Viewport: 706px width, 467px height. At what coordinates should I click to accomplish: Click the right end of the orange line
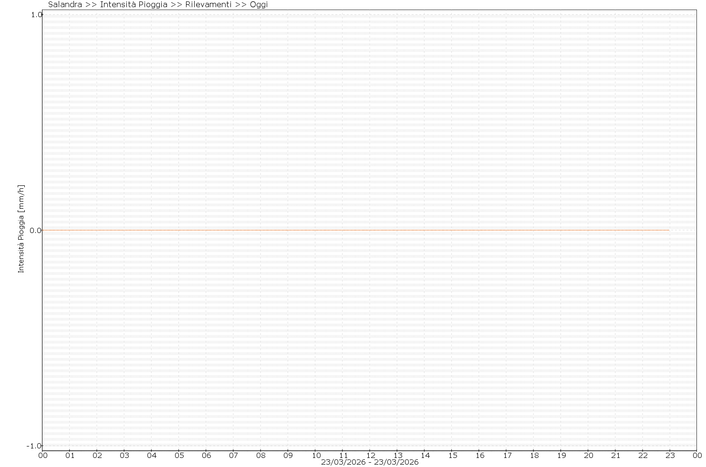point(668,231)
